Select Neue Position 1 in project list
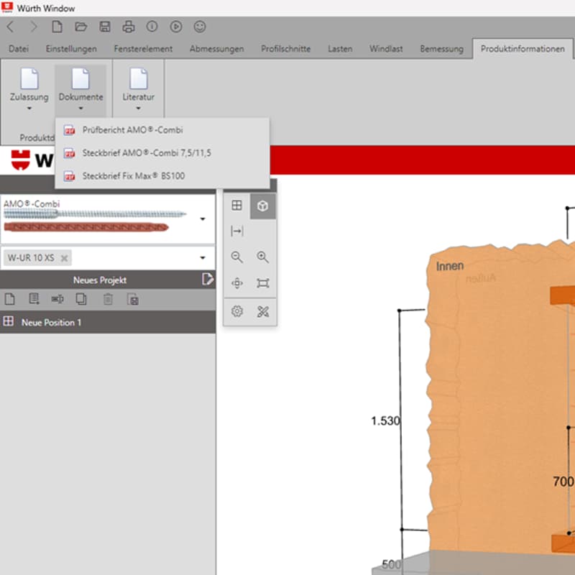This screenshot has height=575, width=575. [51, 322]
